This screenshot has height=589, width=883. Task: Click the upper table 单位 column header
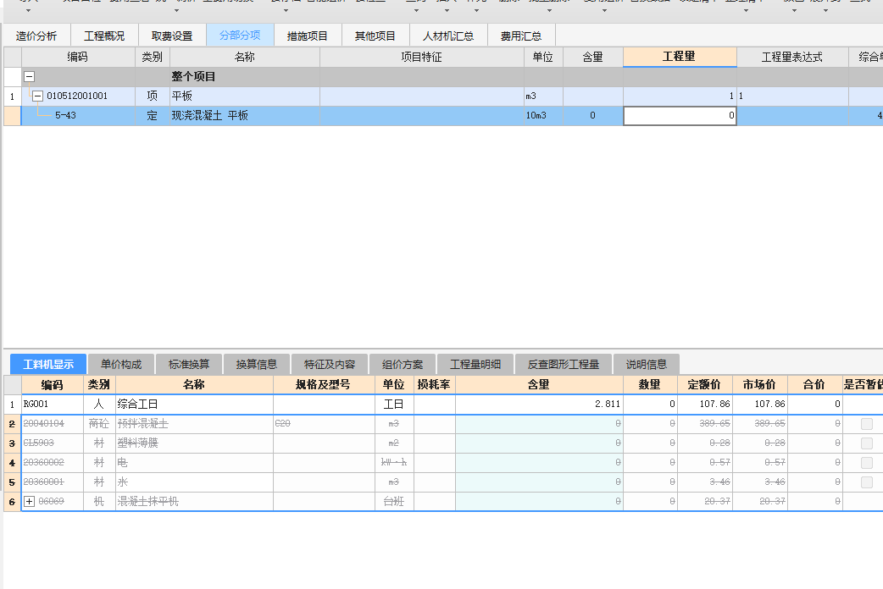click(x=543, y=57)
